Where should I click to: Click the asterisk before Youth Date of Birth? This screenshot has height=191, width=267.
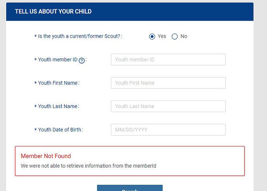[x=35, y=130]
